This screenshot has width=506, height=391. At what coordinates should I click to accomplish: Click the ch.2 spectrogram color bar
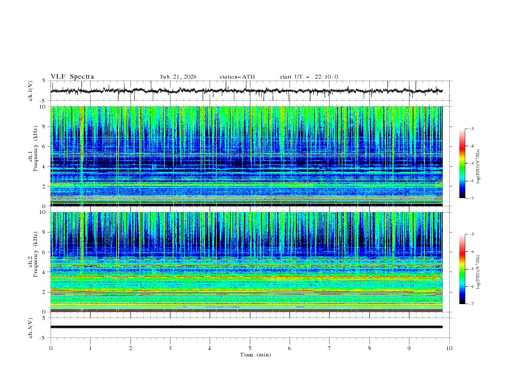462,269
